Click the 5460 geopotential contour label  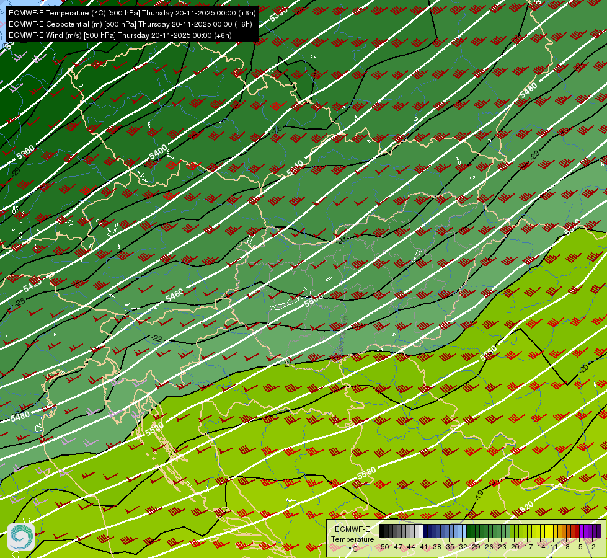pyautogui.click(x=174, y=295)
